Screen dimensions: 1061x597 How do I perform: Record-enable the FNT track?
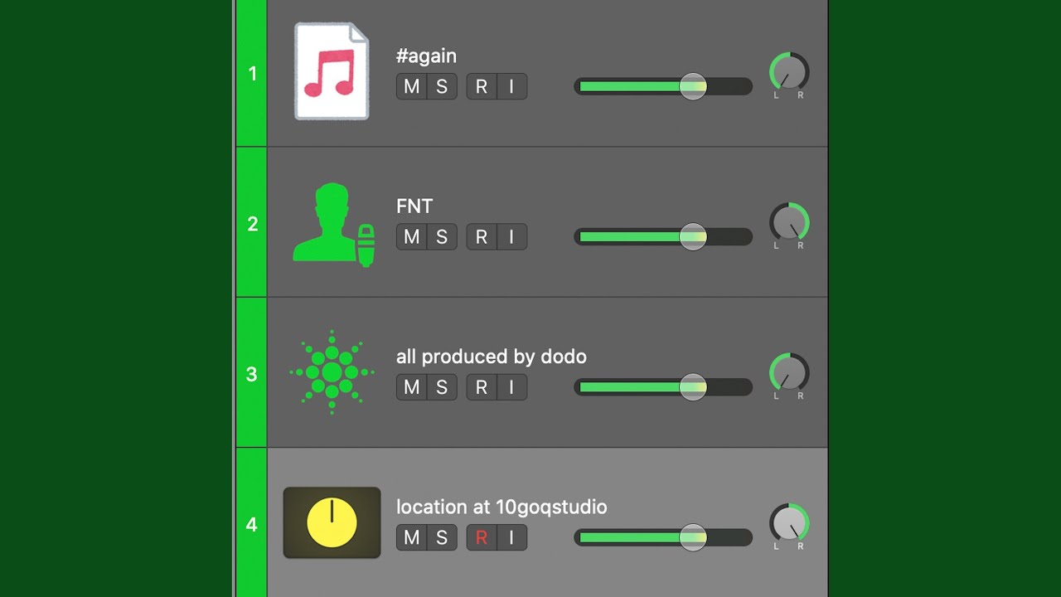click(482, 237)
